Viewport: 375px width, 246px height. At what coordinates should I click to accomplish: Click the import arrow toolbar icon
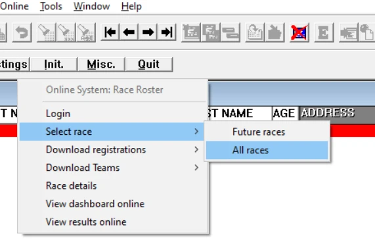(255, 32)
